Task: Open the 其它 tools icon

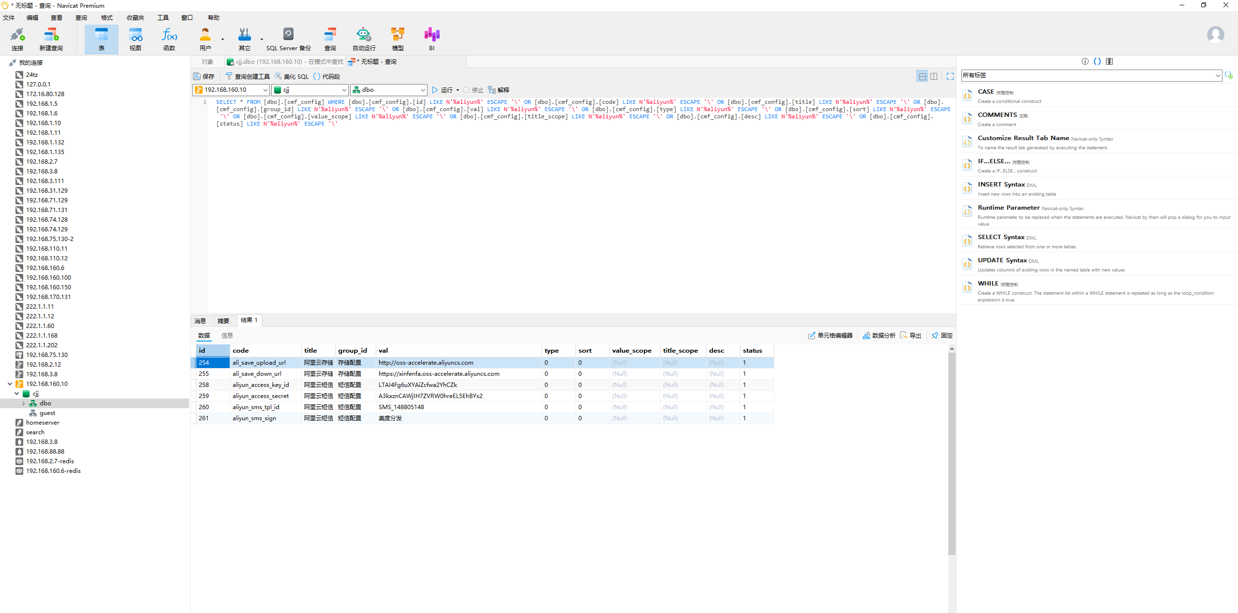Action: [x=245, y=39]
